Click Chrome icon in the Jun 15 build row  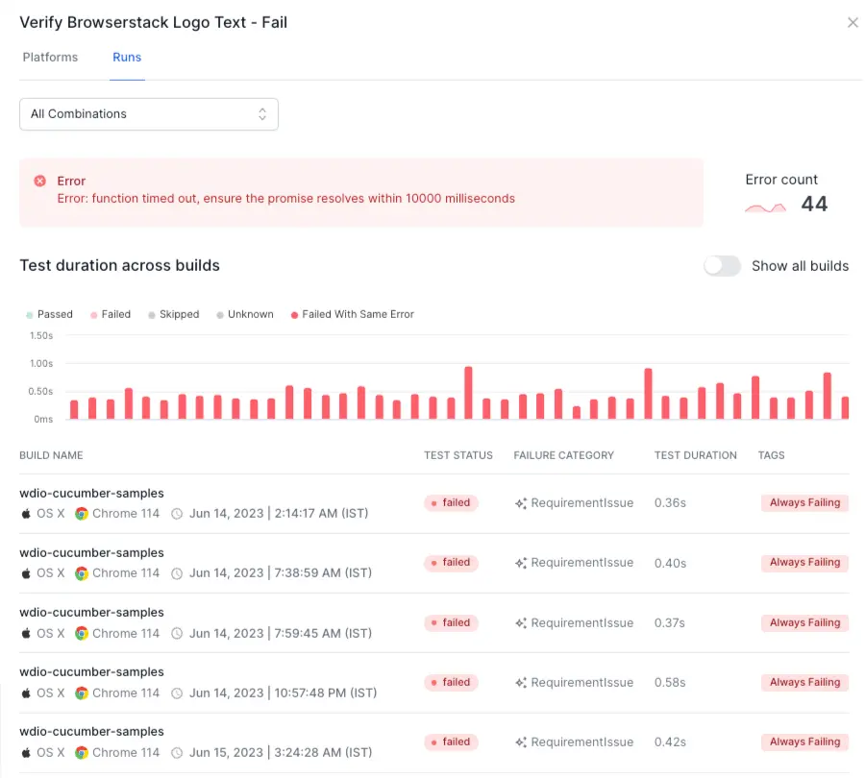82,753
